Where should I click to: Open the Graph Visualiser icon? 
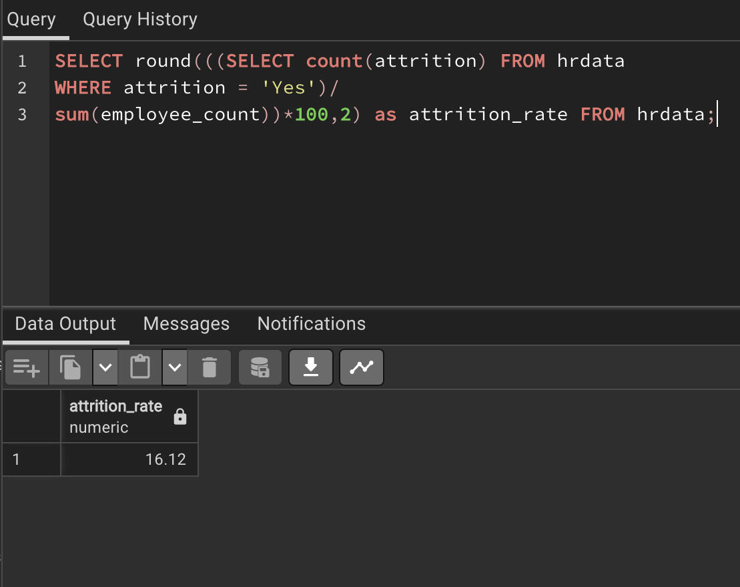pyautogui.click(x=362, y=367)
